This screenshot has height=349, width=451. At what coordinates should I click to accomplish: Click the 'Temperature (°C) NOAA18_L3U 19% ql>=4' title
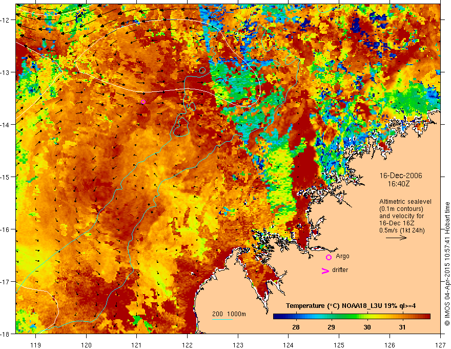(x=351, y=306)
